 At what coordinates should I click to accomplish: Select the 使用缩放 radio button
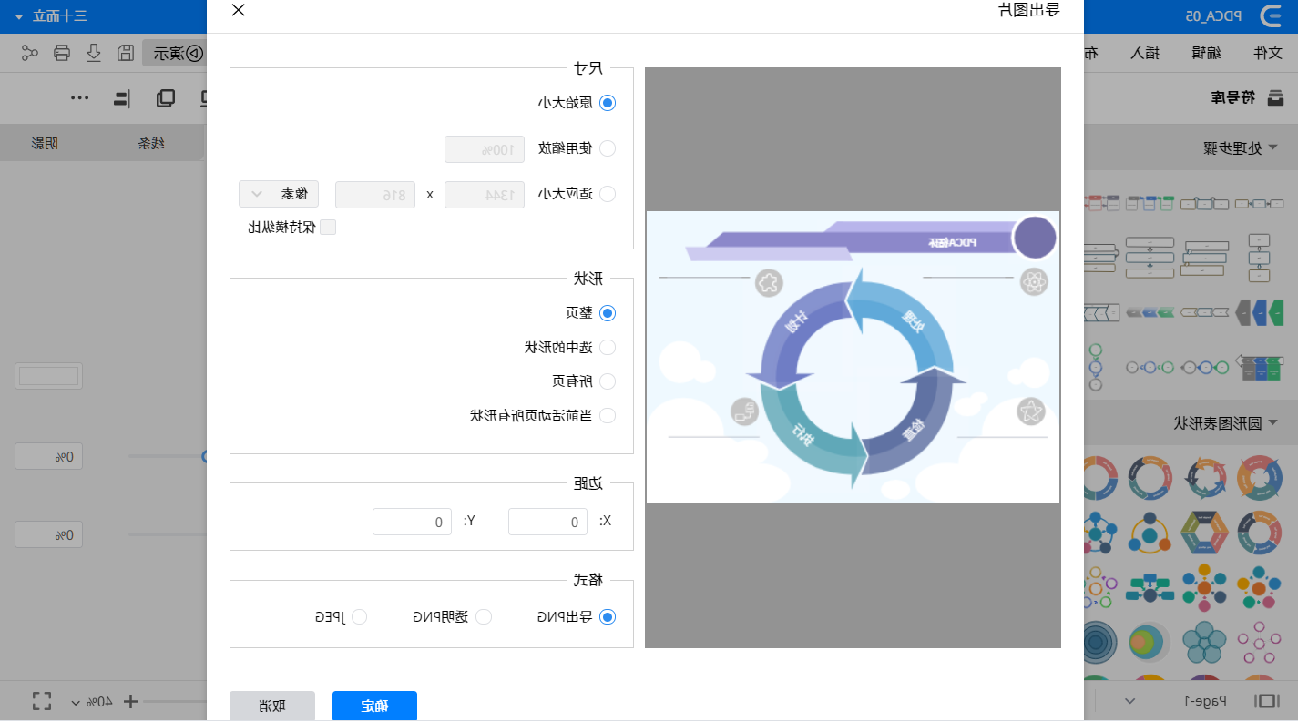608,148
